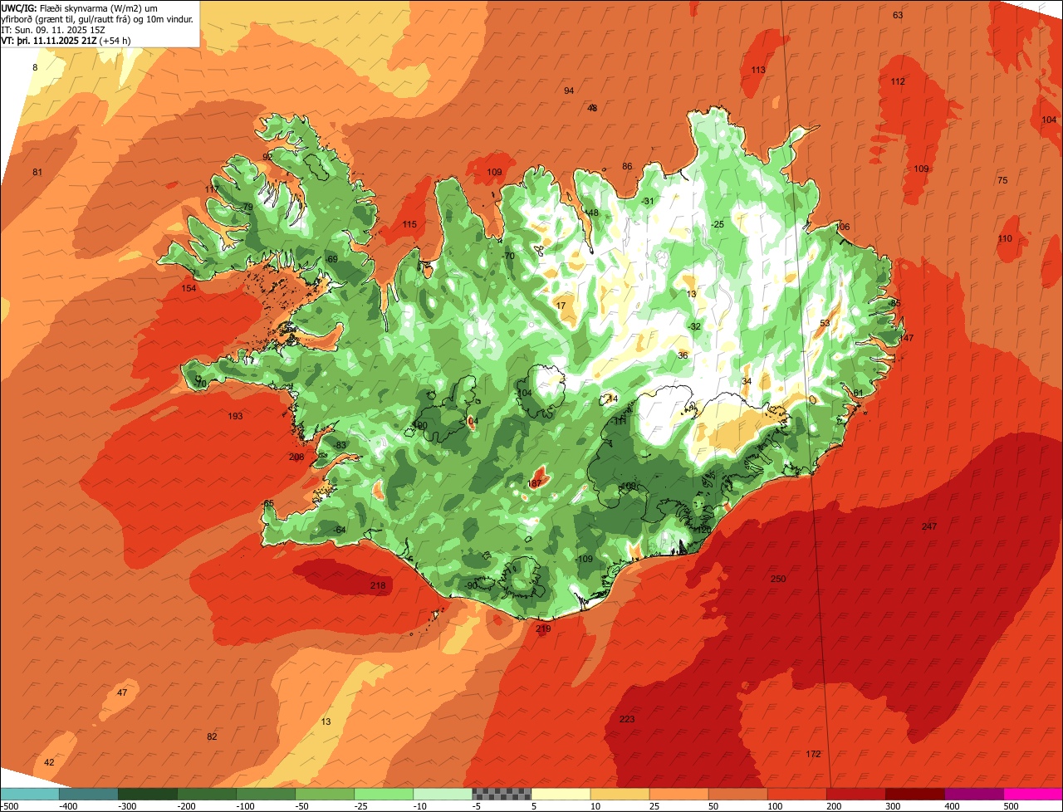The image size is (1063, 812).
Task: Click the flux value 147 on the map
Action: tap(906, 338)
